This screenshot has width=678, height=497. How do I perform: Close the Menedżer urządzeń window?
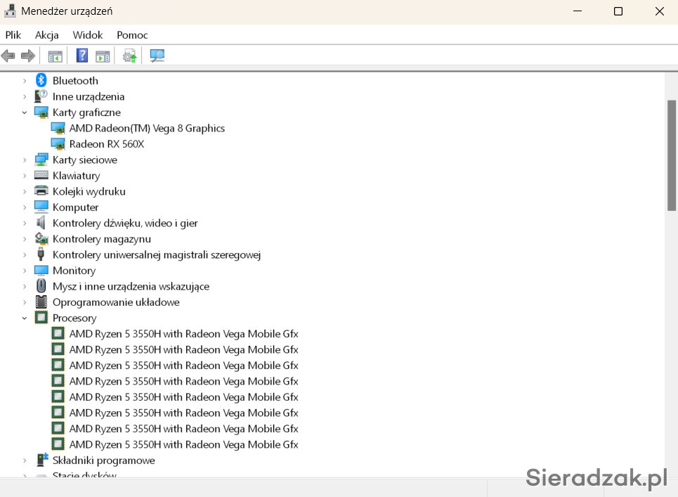coord(660,11)
